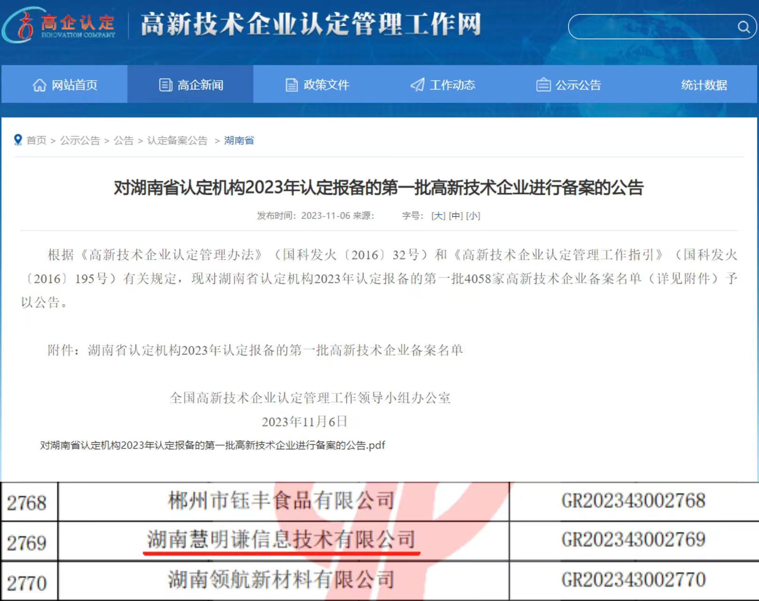
Task: Set font size to large [大]
Action: (x=438, y=216)
